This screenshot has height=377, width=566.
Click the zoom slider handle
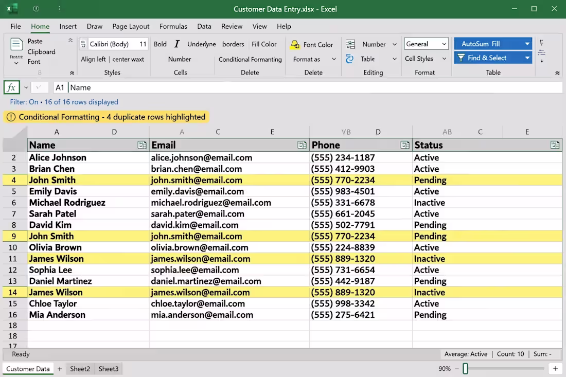tap(465, 368)
